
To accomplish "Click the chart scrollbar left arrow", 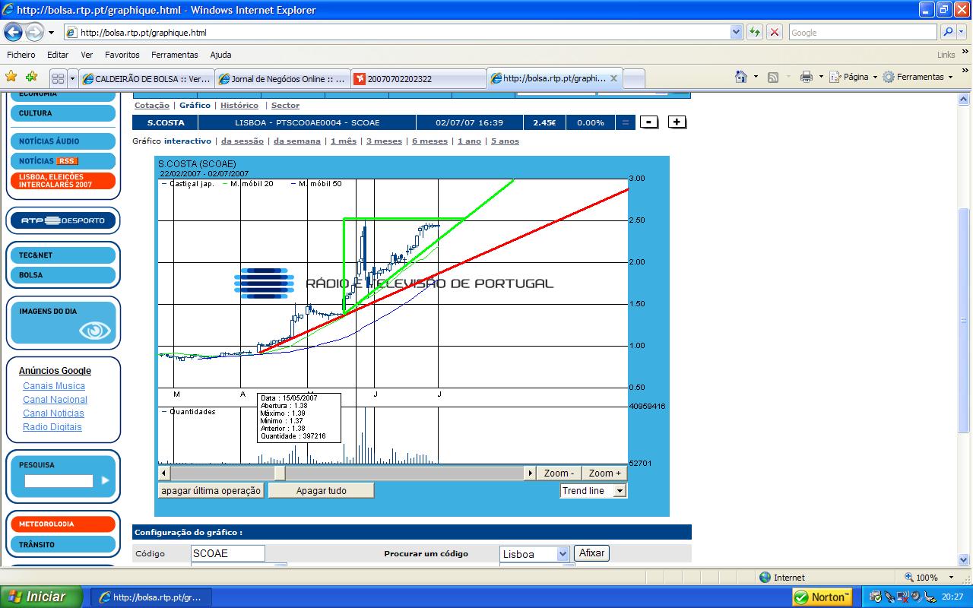I will tap(164, 473).
